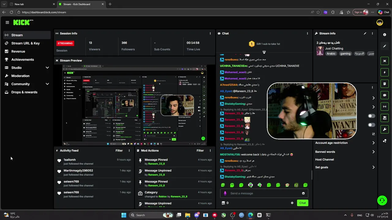Open Account age restriction settings
The width and height of the screenshot is (392, 220).
[345, 143]
